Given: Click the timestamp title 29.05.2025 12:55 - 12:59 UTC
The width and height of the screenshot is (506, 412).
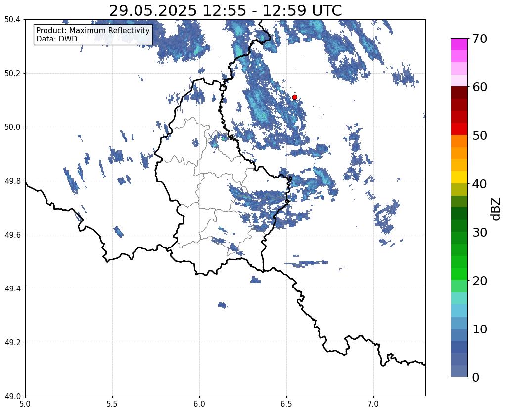Looking at the screenshot, I should click(x=225, y=11).
